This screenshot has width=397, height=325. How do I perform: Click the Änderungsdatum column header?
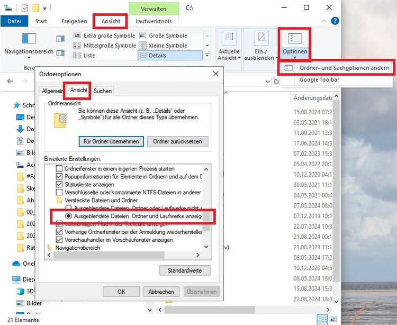(312, 98)
